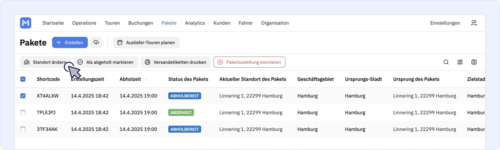Open Einstellungen in the top bar

pyautogui.click(x=445, y=23)
